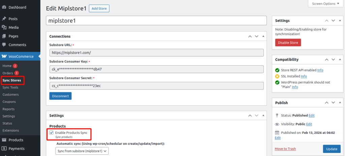
Task: Open the Screen Options dropdown
Action: point(323,4)
